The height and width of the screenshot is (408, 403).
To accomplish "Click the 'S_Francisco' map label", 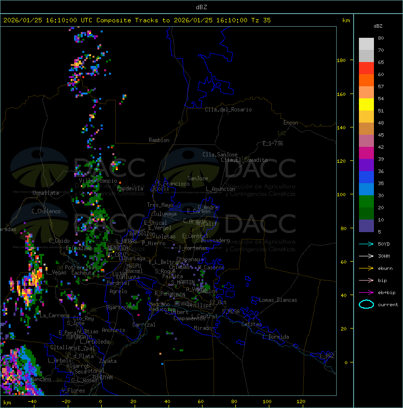I will [x=173, y=184].
